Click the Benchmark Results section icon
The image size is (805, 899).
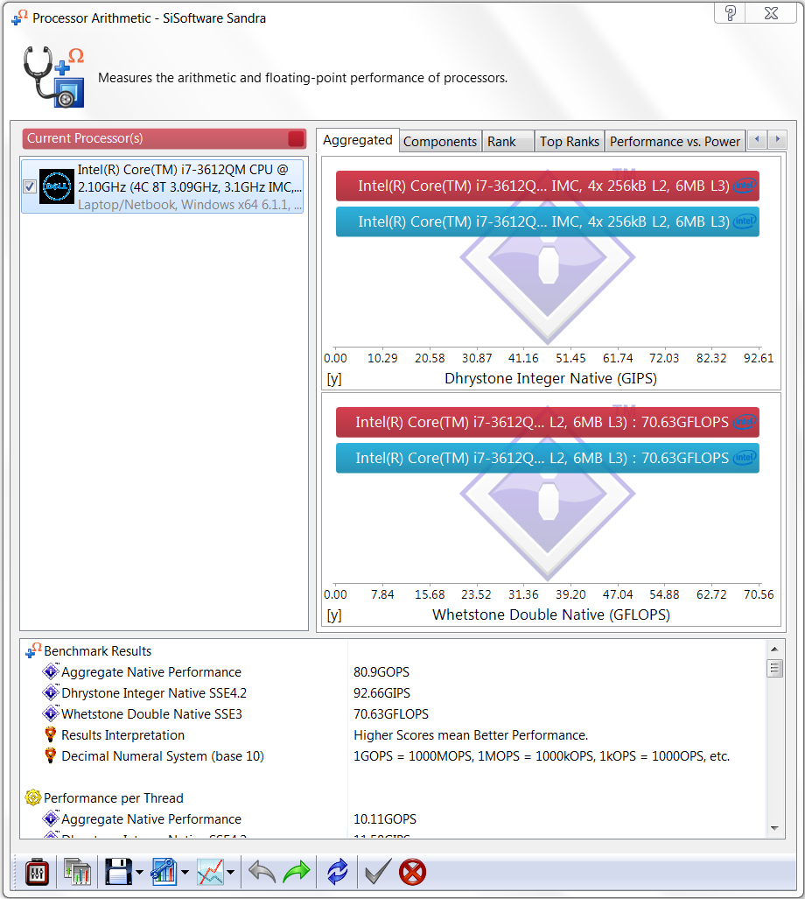[34, 650]
